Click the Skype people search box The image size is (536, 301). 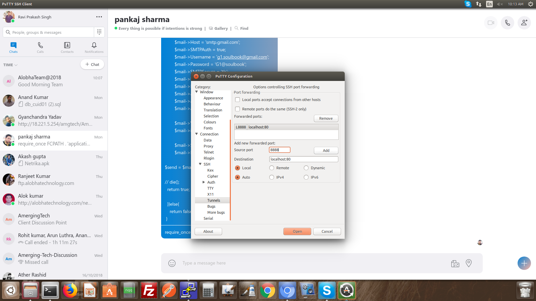point(49,32)
